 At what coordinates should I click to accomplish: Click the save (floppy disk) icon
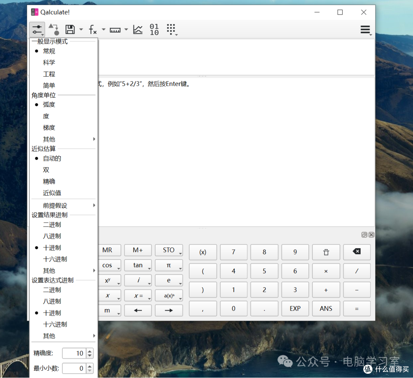tap(70, 29)
